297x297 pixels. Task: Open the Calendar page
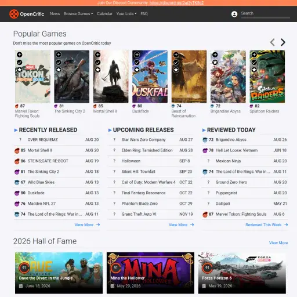pos(104,14)
